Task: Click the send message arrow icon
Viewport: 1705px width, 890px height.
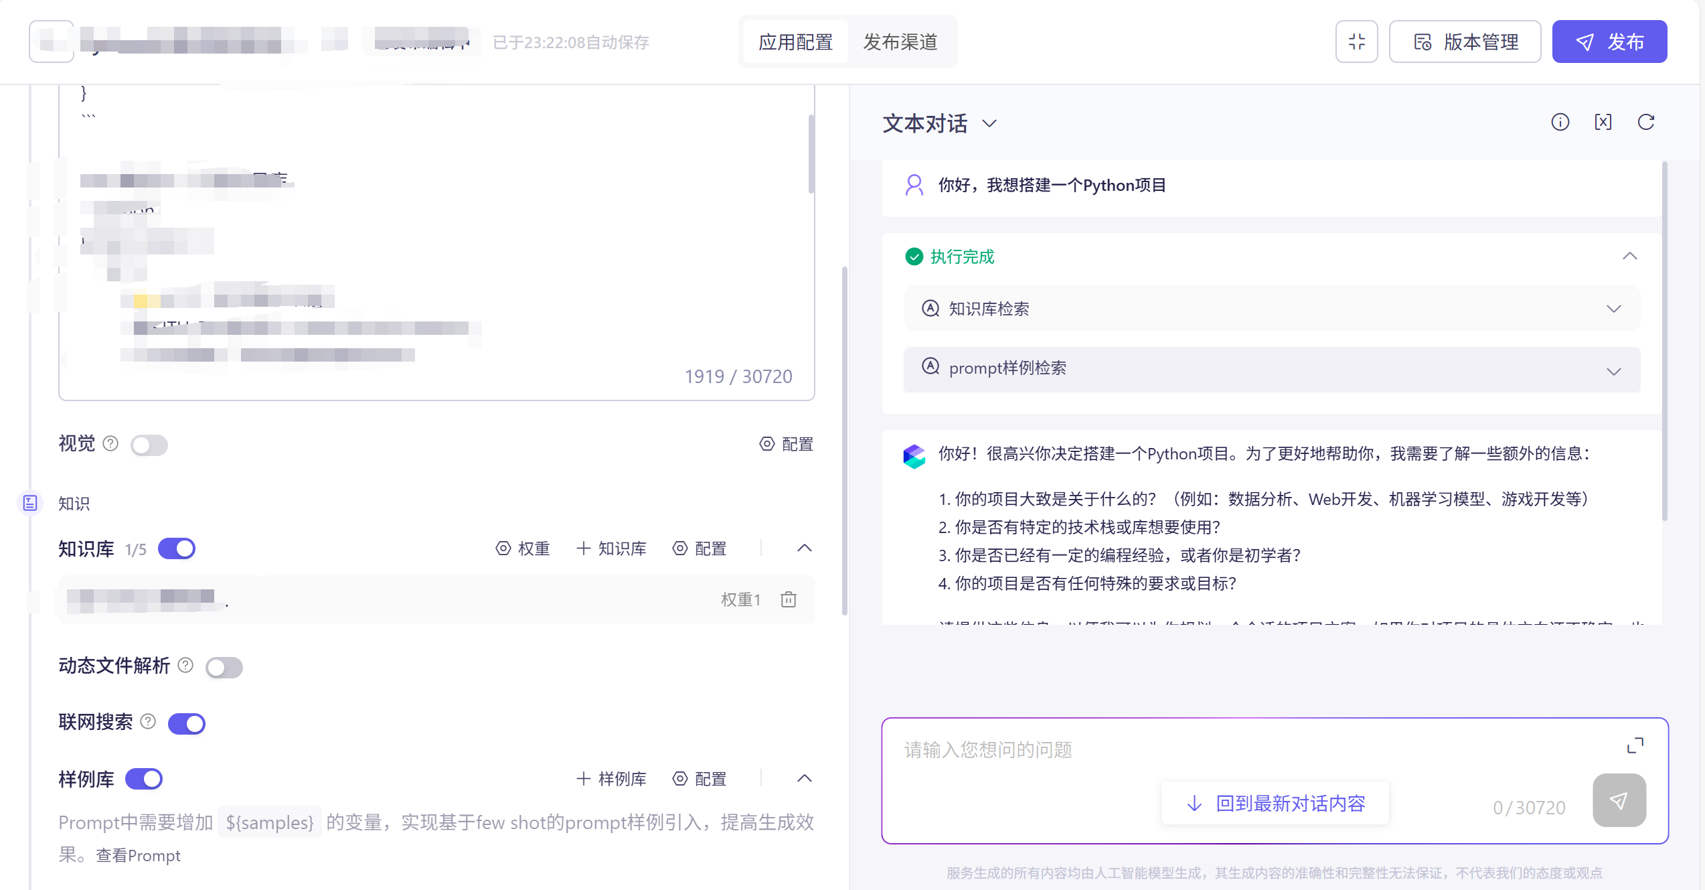Action: [x=1619, y=800]
